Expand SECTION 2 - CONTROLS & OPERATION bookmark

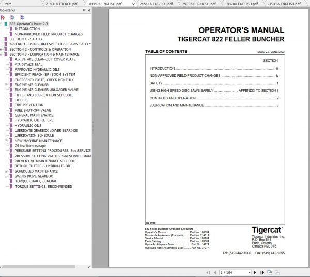pyautogui.click(x=1, y=49)
